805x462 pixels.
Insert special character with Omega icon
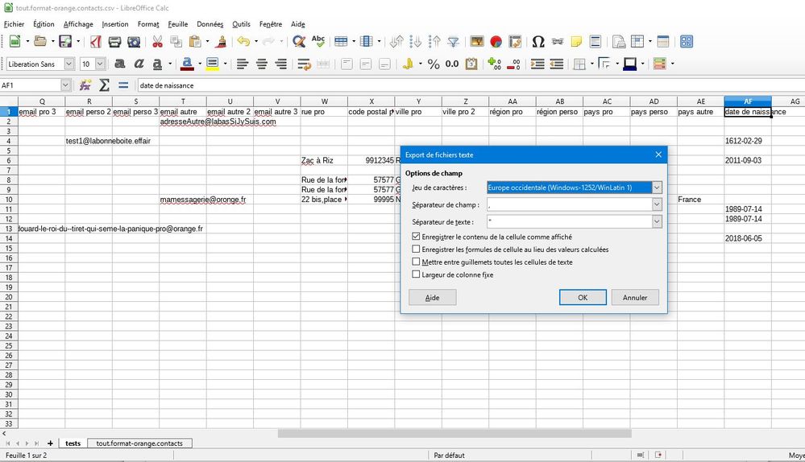(x=538, y=42)
